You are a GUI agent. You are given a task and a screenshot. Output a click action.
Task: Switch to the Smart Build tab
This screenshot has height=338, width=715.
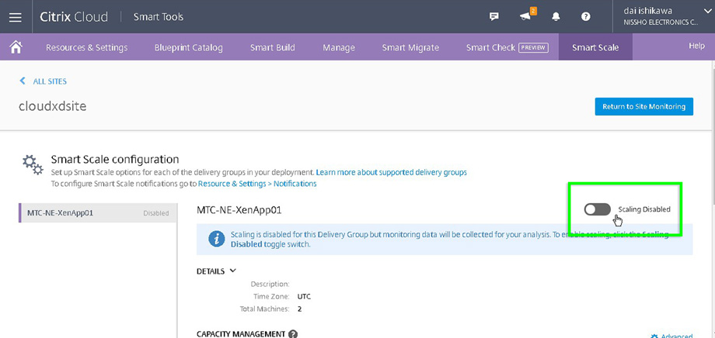(272, 47)
